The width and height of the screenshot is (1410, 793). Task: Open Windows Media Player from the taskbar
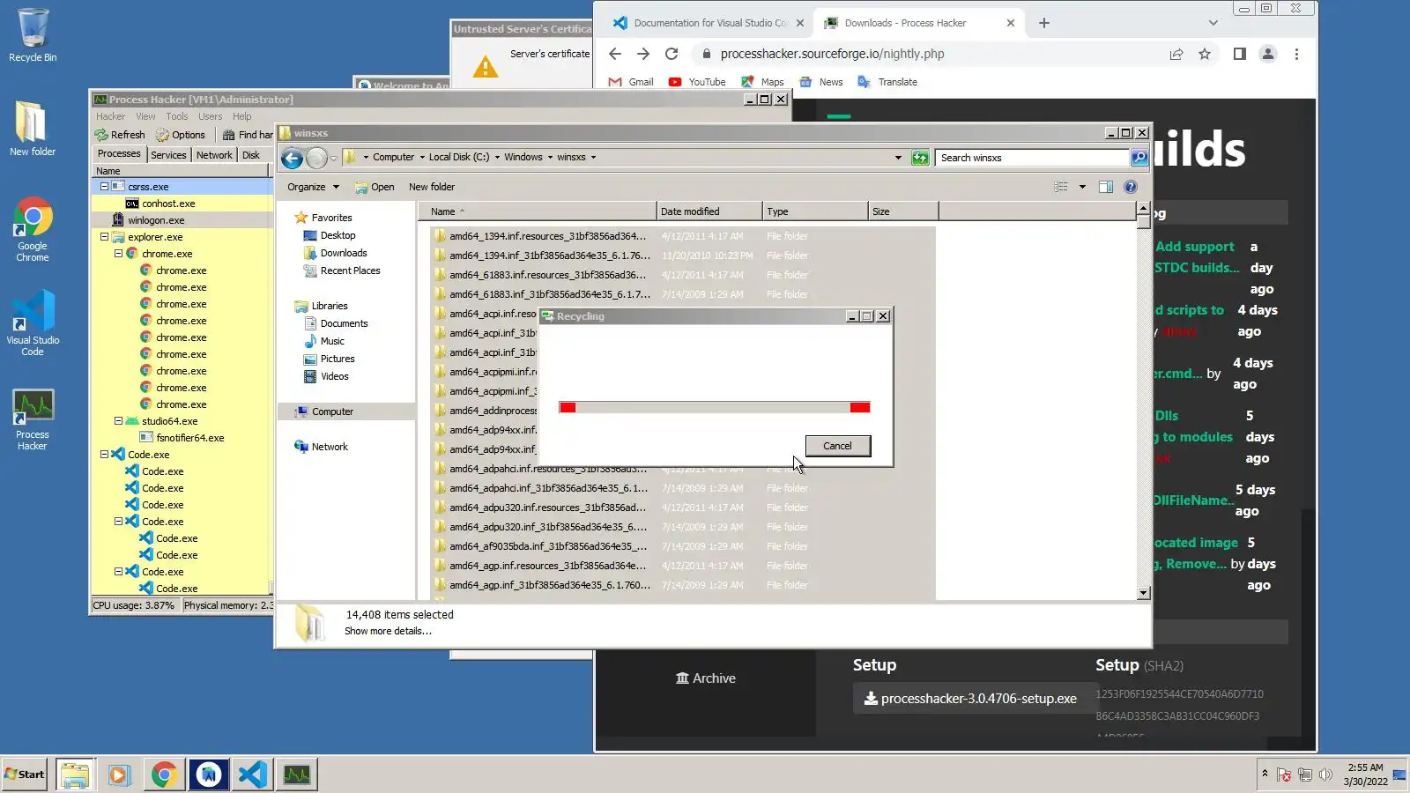click(x=119, y=774)
